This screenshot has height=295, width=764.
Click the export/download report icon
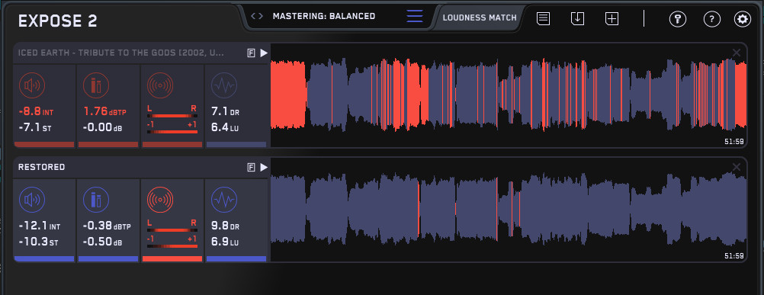pyautogui.click(x=577, y=19)
